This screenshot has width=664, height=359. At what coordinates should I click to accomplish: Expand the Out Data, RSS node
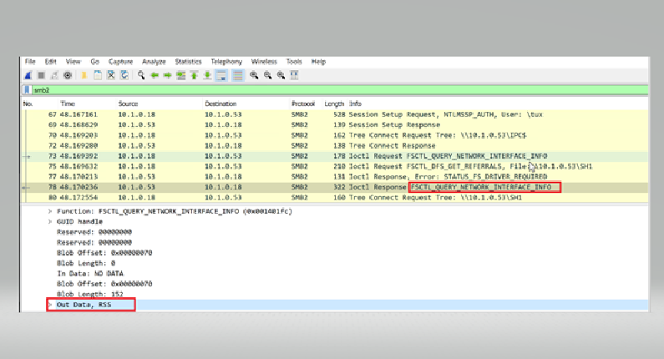[50, 305]
